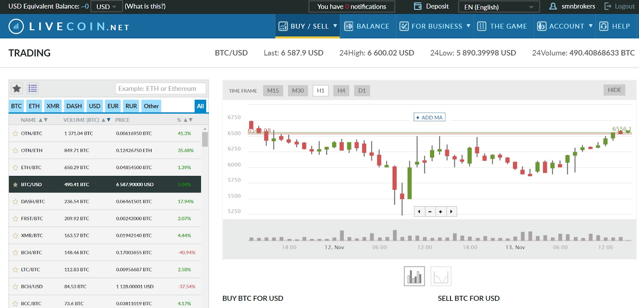
Task: Open the EN (English) language dropdown
Action: (x=499, y=7)
